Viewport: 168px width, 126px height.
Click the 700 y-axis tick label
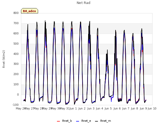pyautogui.click(x=16, y=23)
